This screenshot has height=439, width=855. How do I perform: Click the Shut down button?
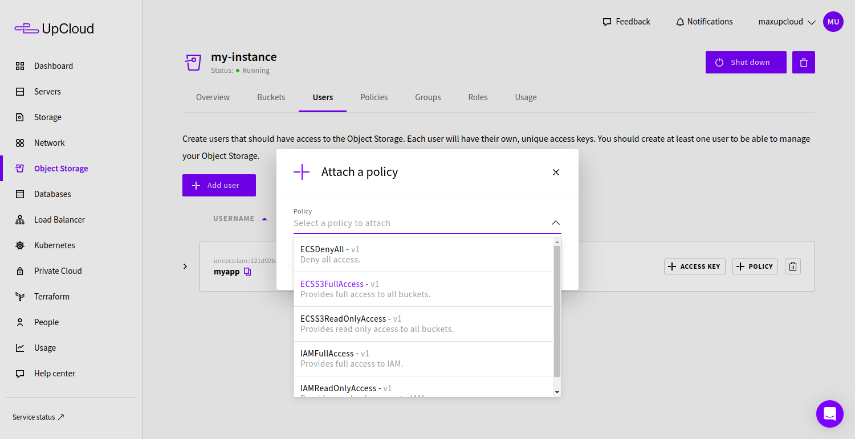[746, 63]
